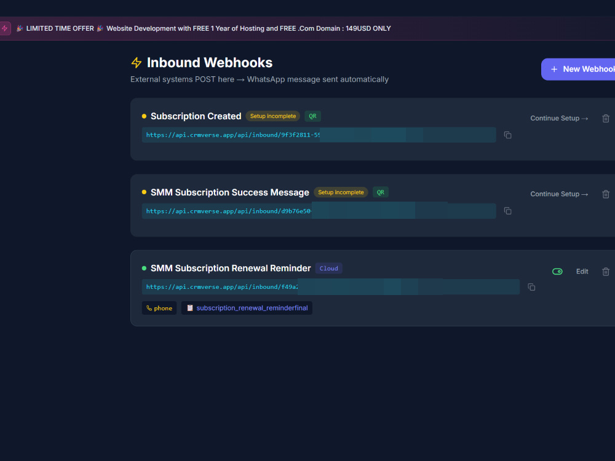This screenshot has height=461, width=615.
Task: Copy the Subscription Created webhook URL
Action: 507,135
